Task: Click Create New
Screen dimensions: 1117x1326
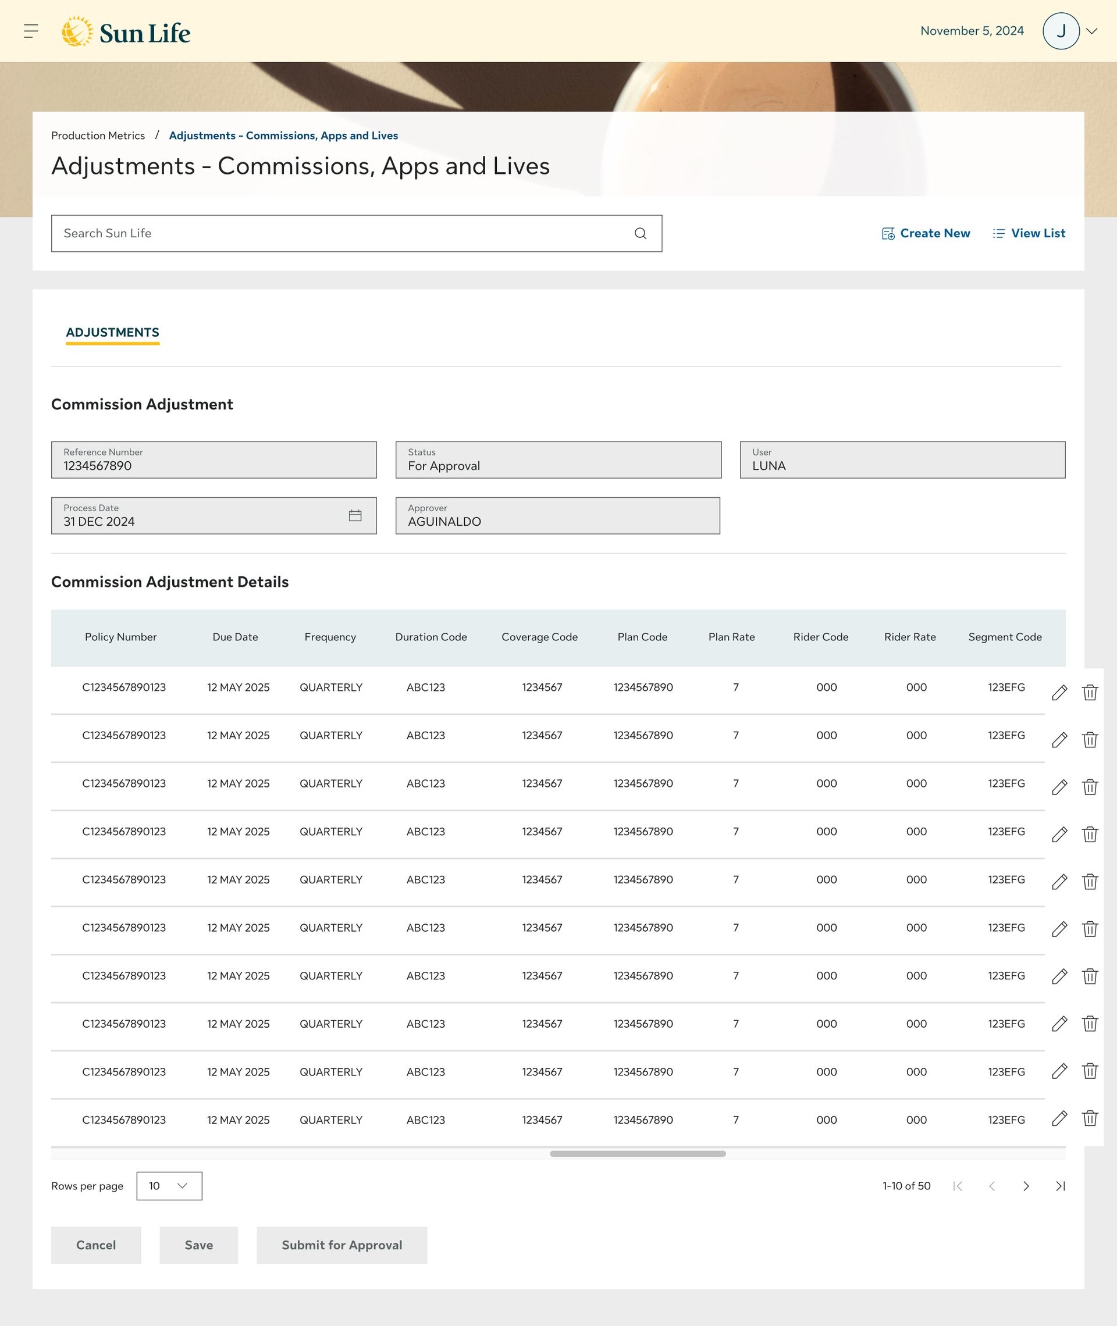Action: point(925,234)
